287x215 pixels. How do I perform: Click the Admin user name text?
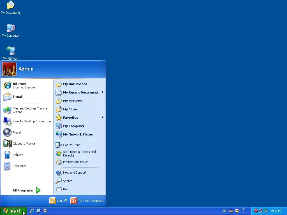pyautogui.click(x=26, y=69)
